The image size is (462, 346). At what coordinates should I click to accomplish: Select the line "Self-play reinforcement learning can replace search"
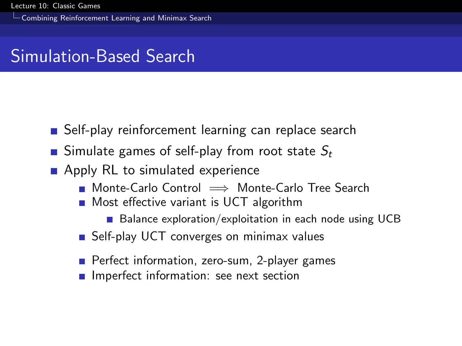[210, 130]
